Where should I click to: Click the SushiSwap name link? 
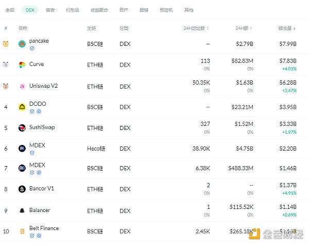42,127
